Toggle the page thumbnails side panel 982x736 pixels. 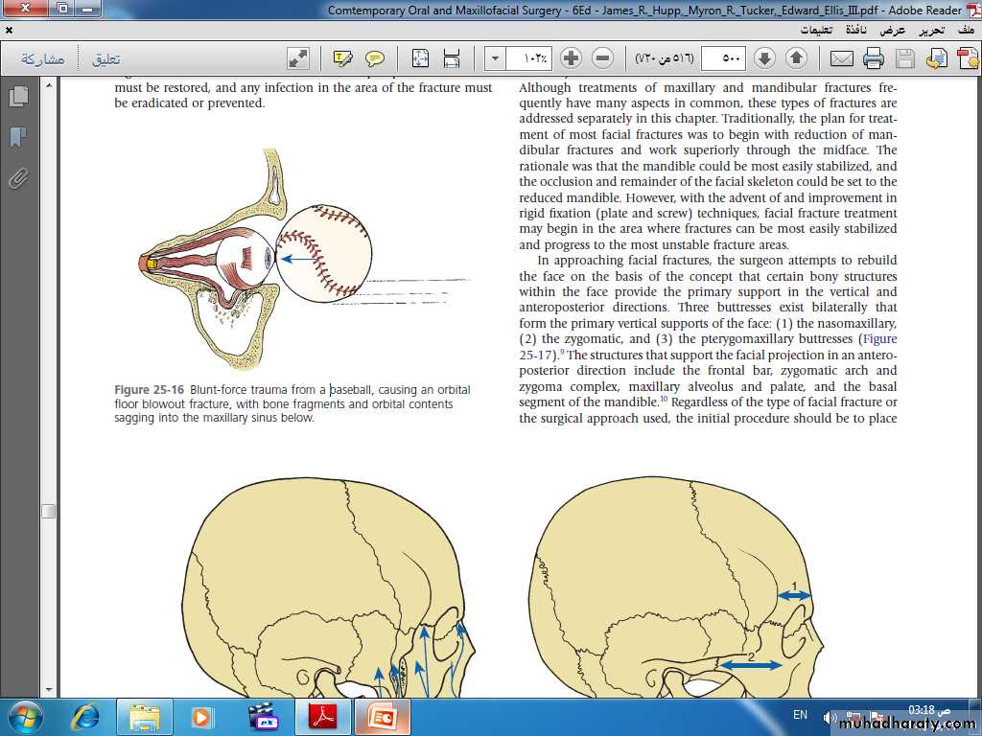click(17, 97)
